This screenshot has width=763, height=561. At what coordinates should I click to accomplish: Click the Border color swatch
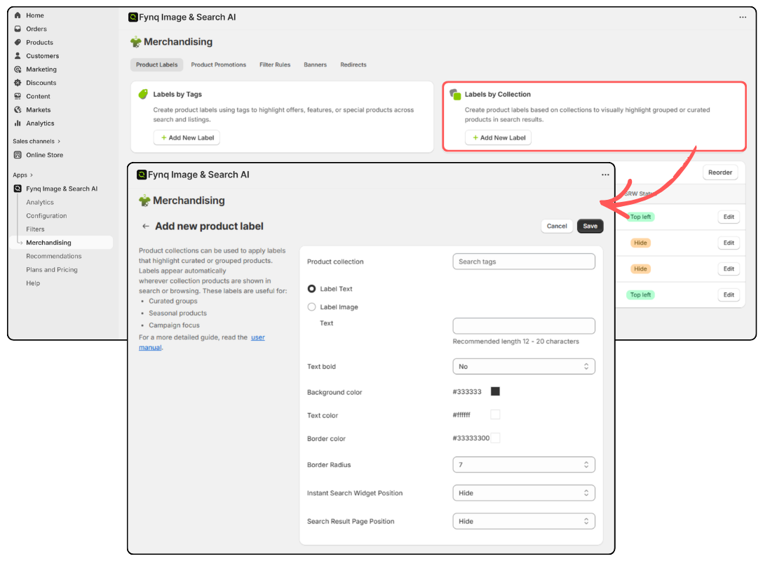495,438
